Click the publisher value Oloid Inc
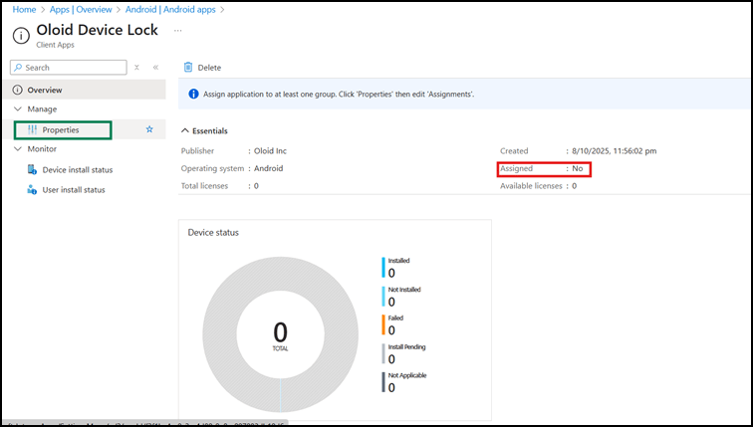 click(x=270, y=150)
